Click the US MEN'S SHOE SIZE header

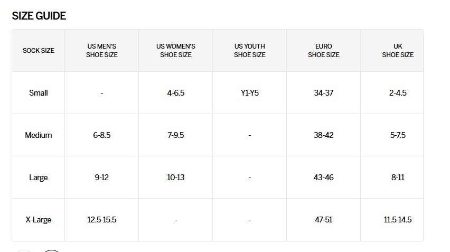(102, 51)
